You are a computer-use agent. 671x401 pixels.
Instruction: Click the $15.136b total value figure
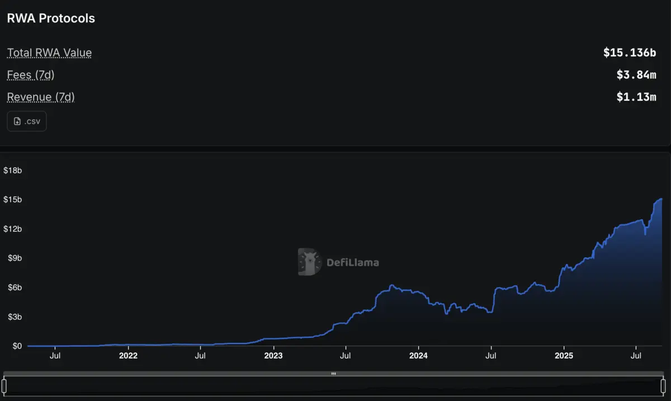(x=630, y=52)
